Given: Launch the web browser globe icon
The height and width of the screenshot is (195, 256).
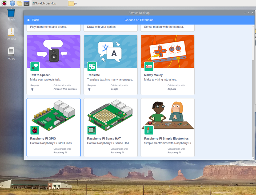Looking at the screenshot, I should click(x=13, y=3).
